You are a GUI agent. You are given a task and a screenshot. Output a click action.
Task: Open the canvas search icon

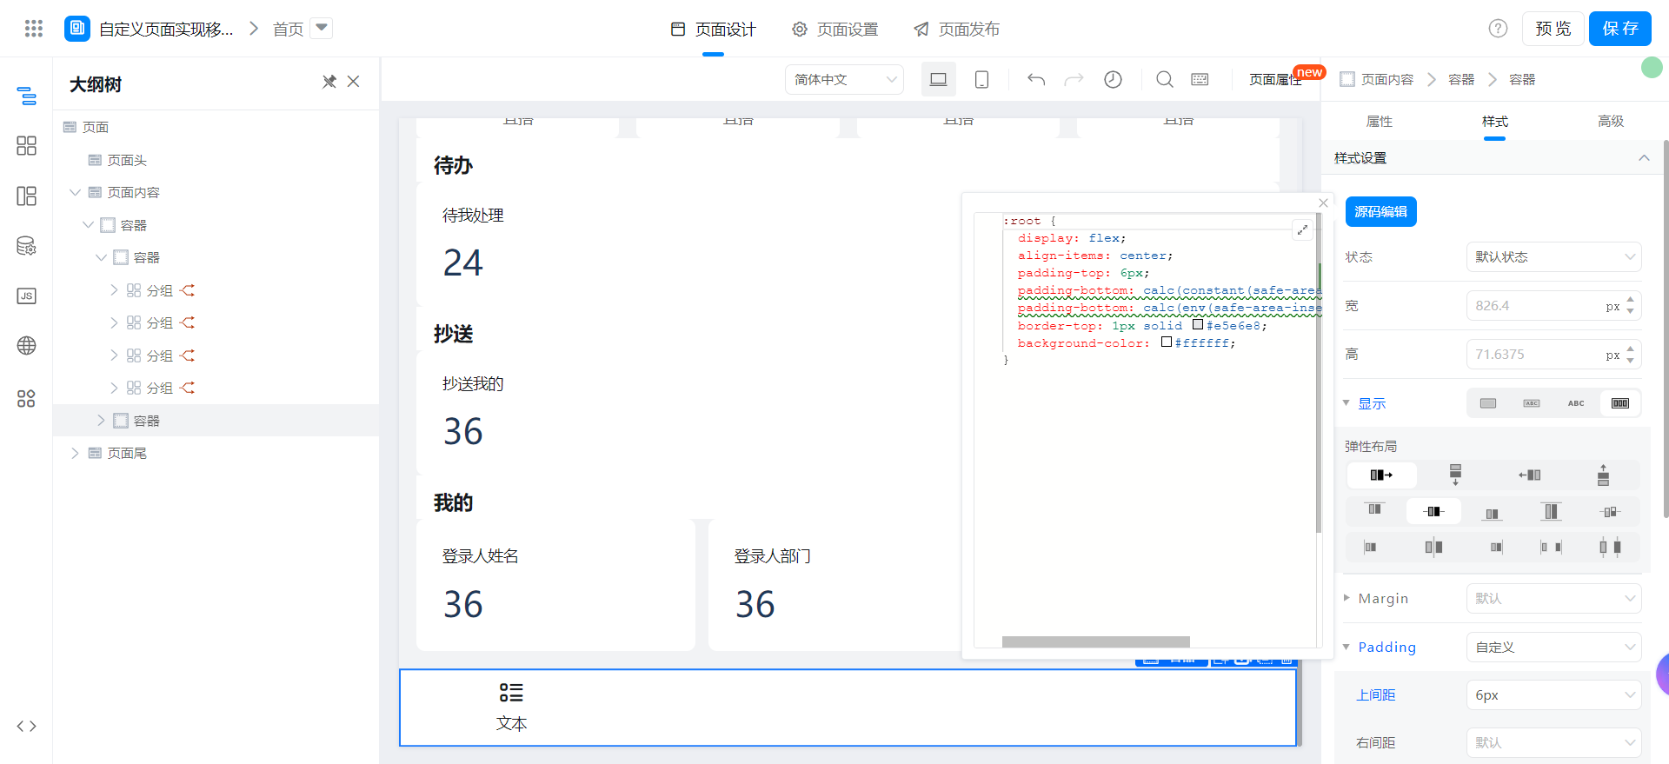[x=1165, y=79]
